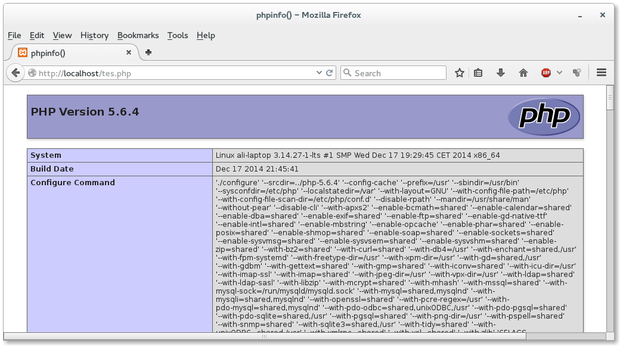Click the Adblock Plus ABP icon
Image resolution: width=620 pixels, height=346 pixels.
click(x=546, y=73)
